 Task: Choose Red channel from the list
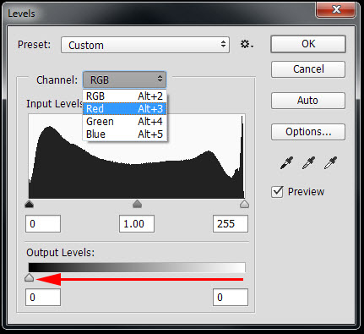124,109
